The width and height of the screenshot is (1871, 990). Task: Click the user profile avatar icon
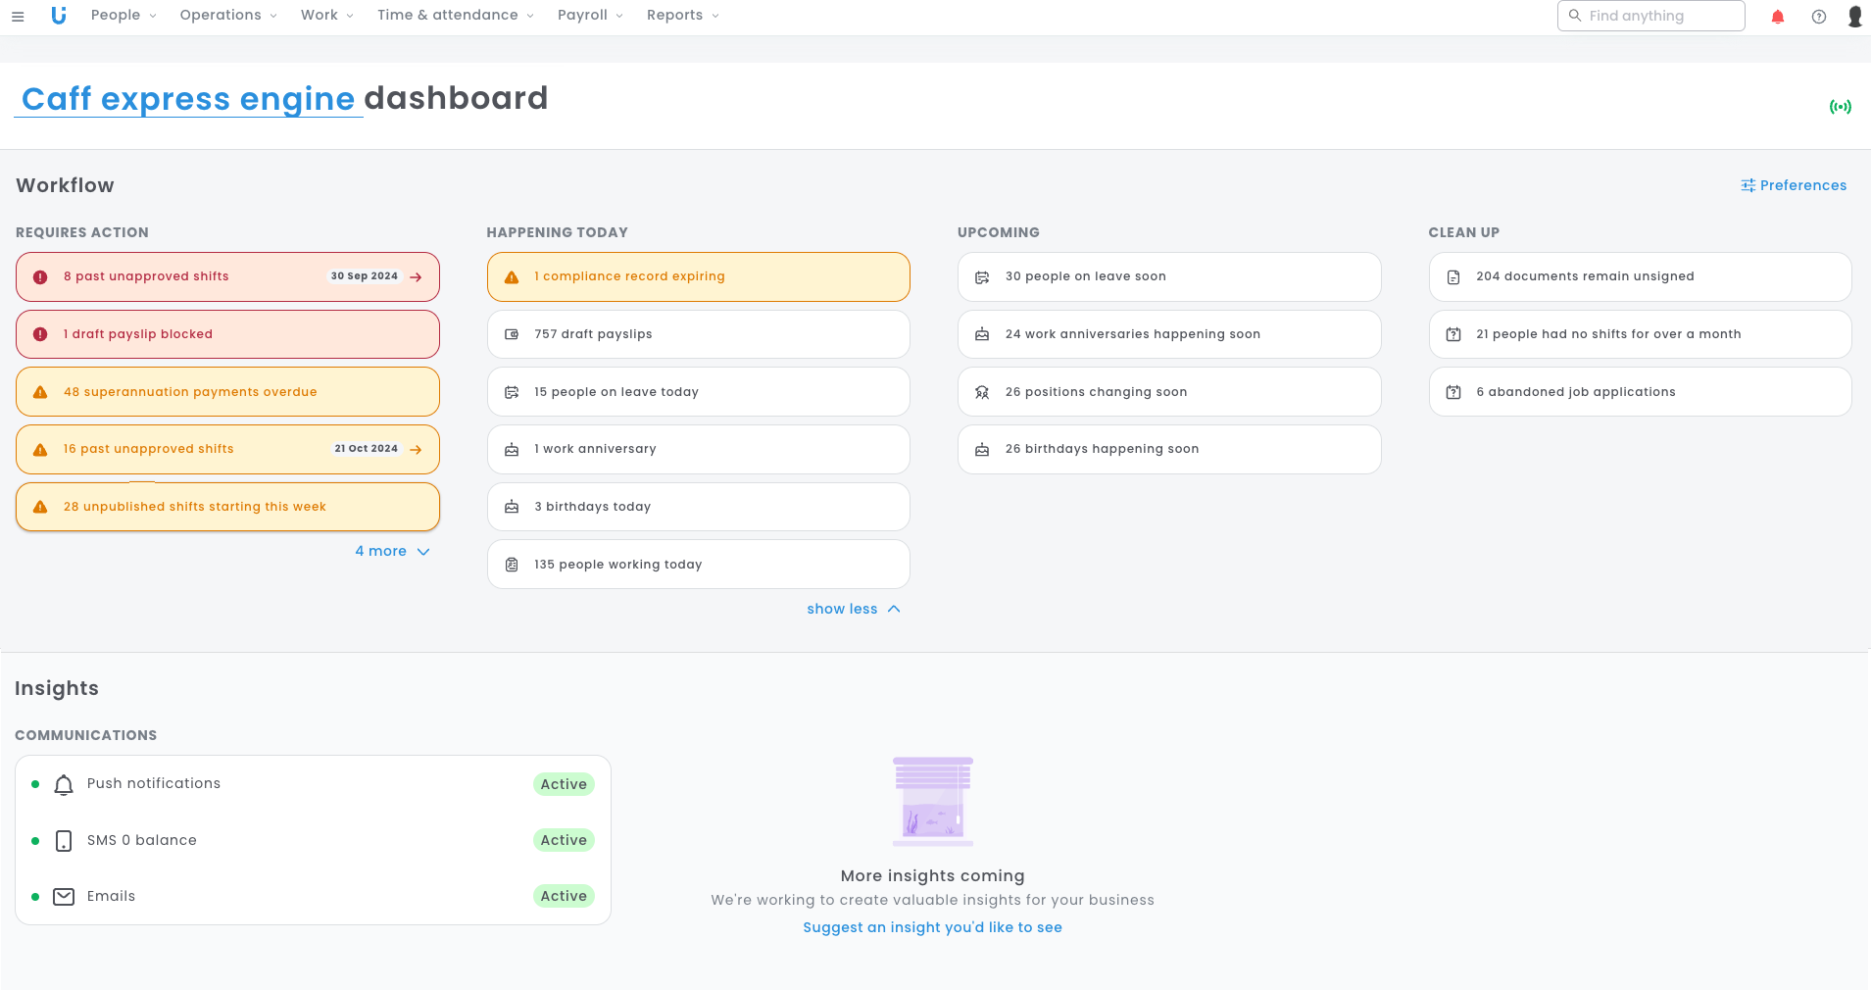click(1854, 17)
